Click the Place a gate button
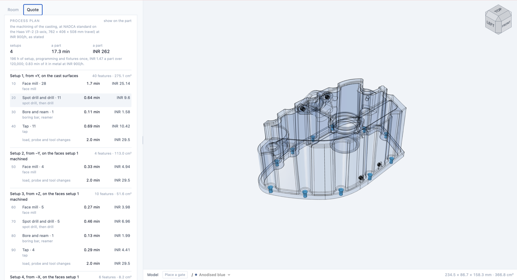Viewport: 517px width, 280px height. pyautogui.click(x=175, y=275)
